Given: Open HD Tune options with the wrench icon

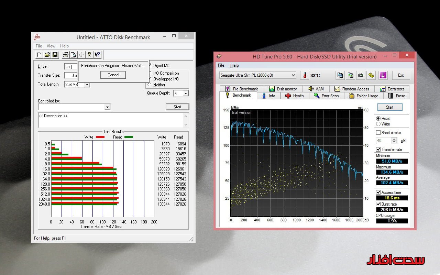Looking at the screenshot, I should click(x=371, y=75).
